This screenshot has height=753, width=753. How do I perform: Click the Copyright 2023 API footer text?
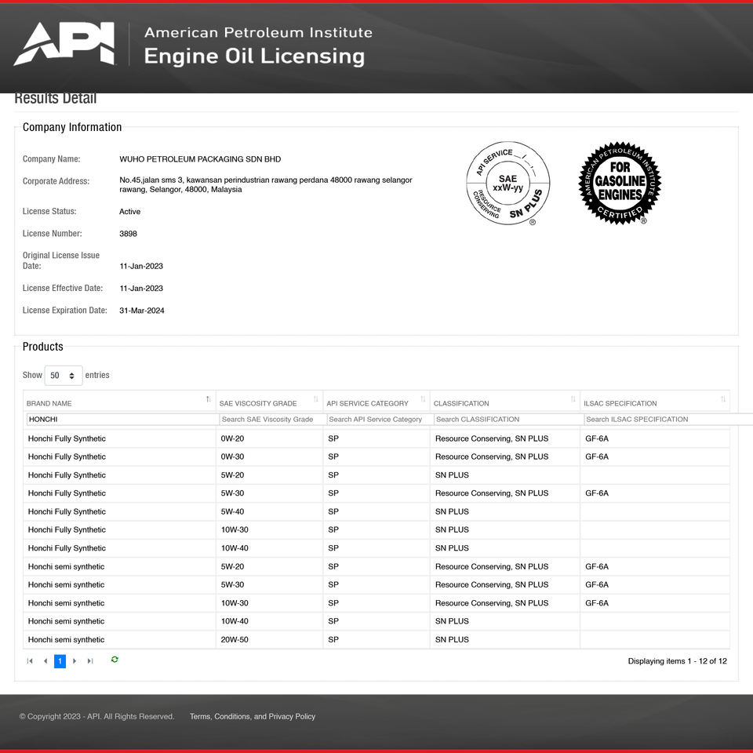96,716
